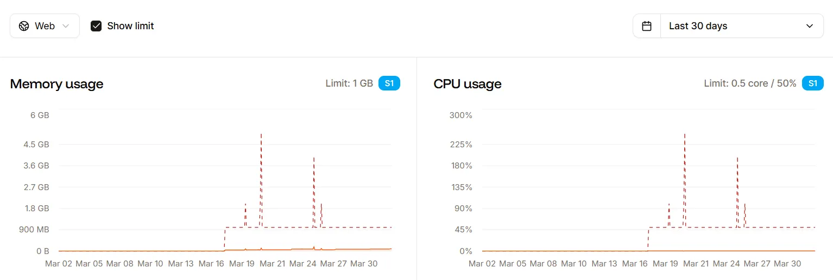
Task: Click the 300% label on CPU axis
Action: click(x=462, y=115)
